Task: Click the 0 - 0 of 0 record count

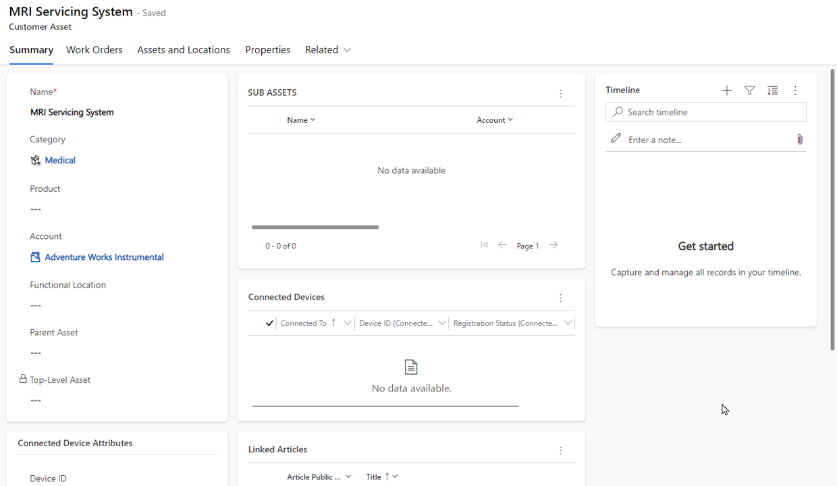Action: (281, 246)
